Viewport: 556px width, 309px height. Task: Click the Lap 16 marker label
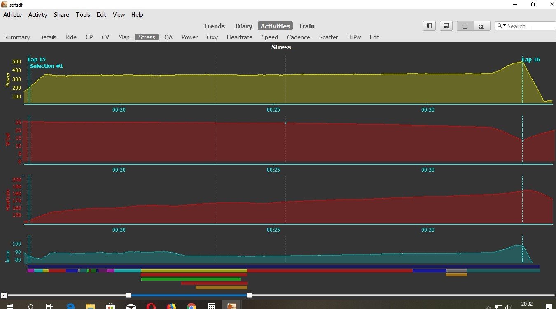(531, 60)
